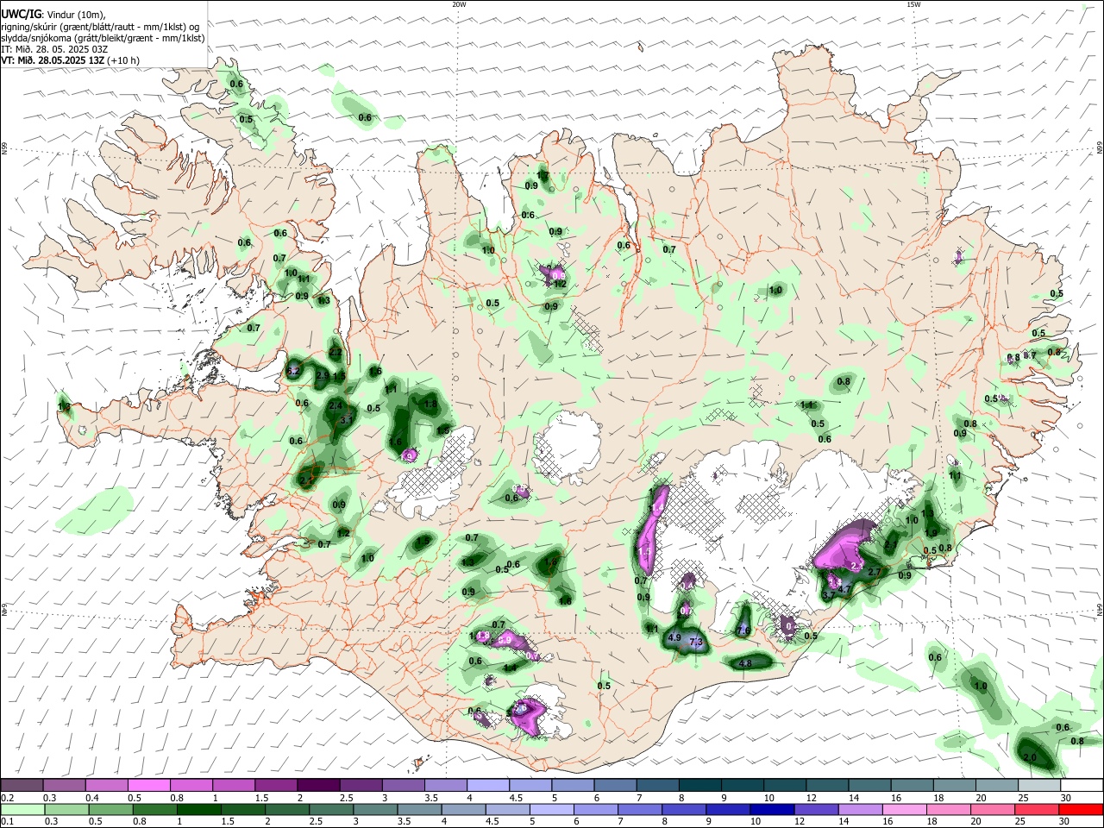Click the 4.7 precipitation value on map
The height and width of the screenshot is (828, 1104).
[845, 590]
